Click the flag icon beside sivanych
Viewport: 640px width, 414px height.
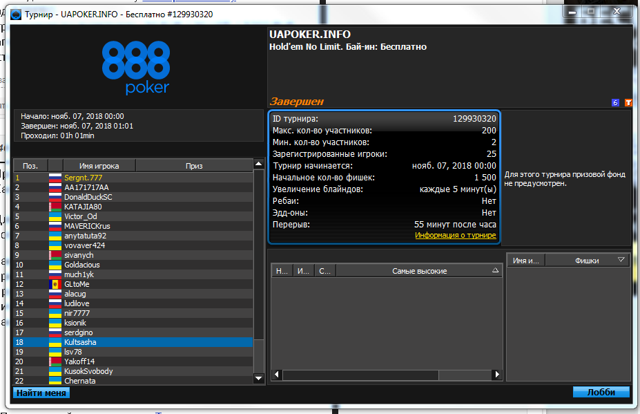pos(55,255)
